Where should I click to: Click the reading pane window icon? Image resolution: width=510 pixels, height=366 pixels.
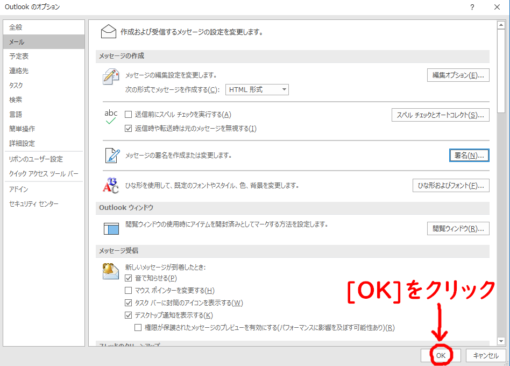[111, 228]
